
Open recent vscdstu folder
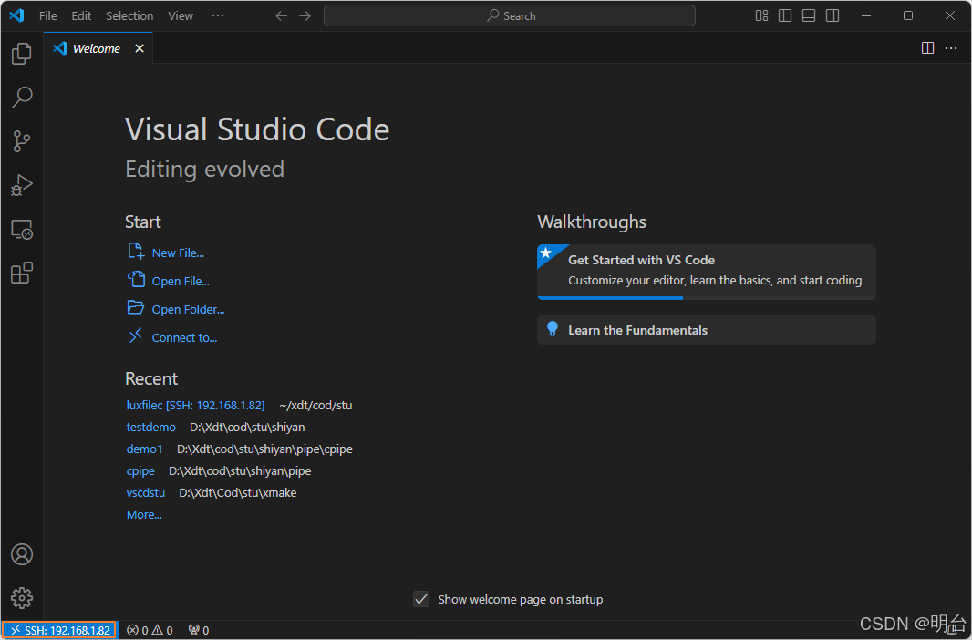[146, 493]
